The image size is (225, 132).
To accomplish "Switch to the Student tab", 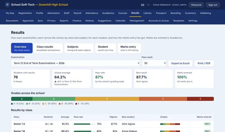I will point(105,48).
